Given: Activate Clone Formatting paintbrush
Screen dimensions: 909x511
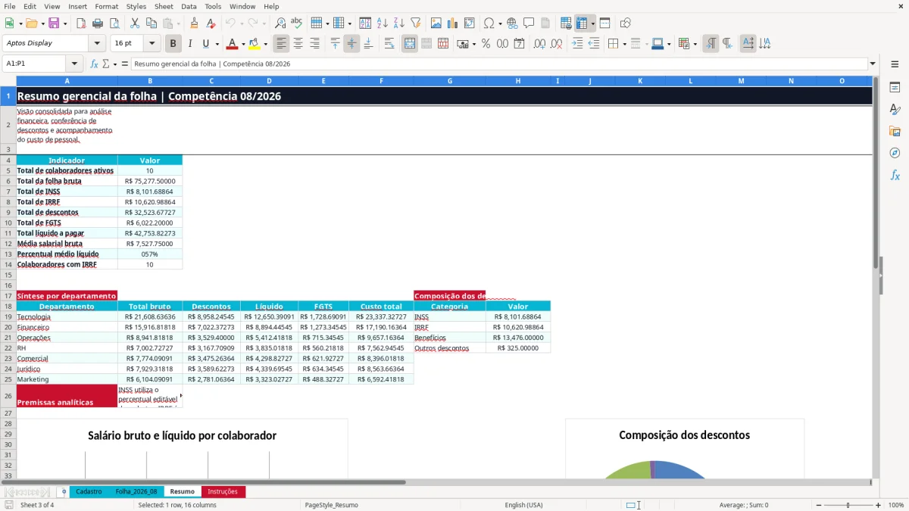Looking at the screenshot, I should (194, 23).
